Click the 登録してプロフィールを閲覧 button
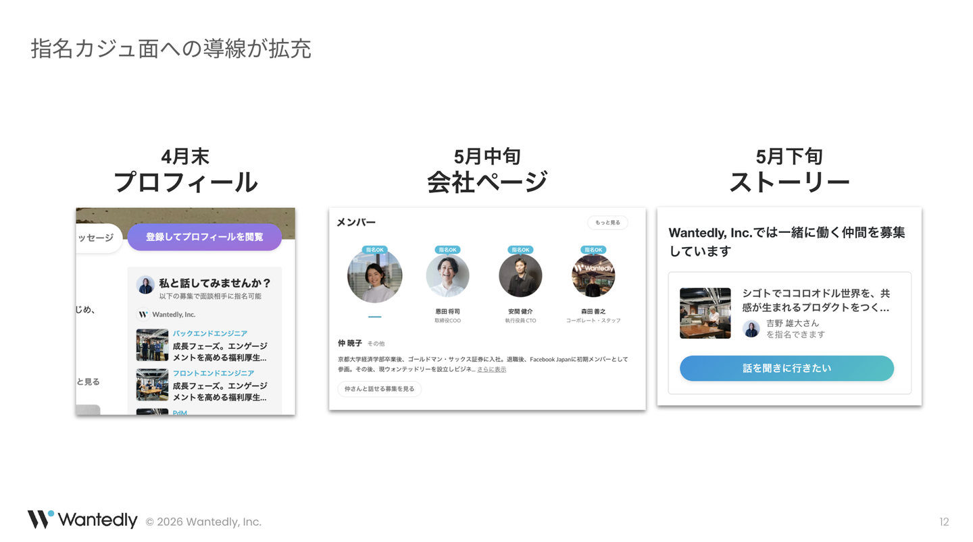Screen dimensions: 973x542 click(x=204, y=237)
